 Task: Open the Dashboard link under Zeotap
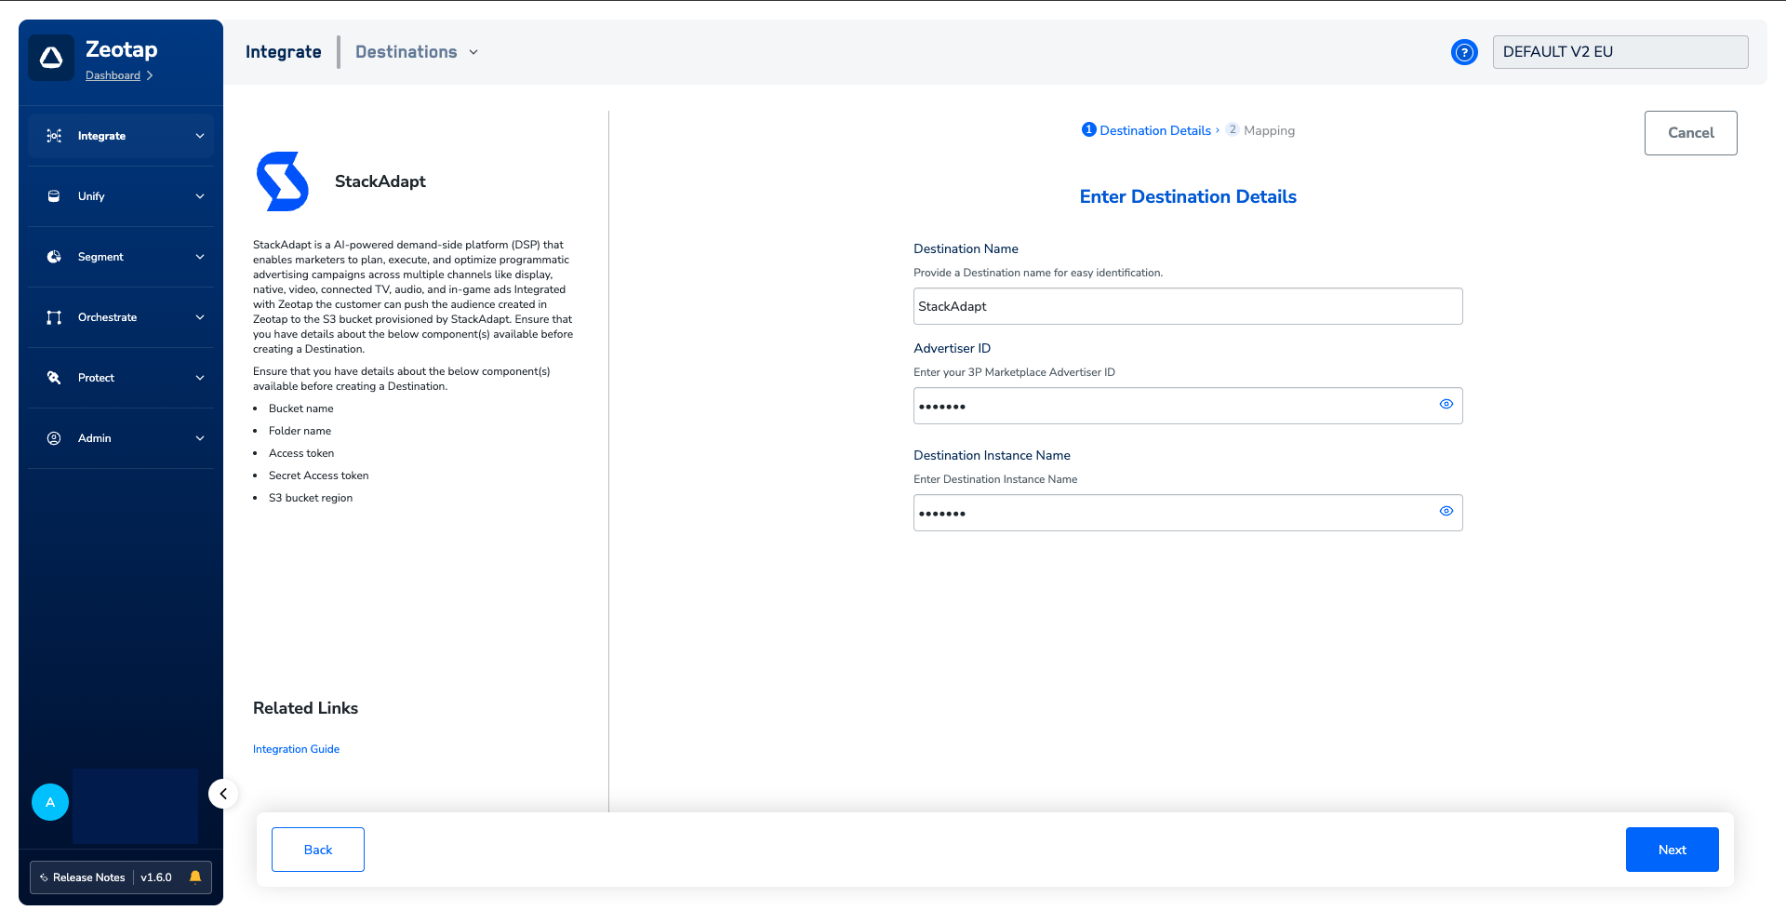[113, 75]
